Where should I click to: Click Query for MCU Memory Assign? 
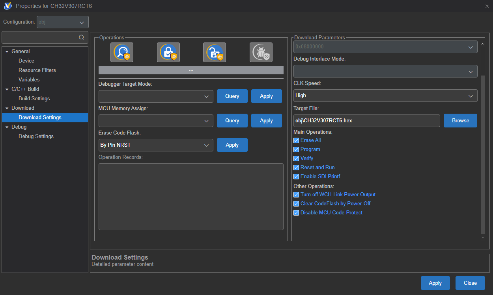[x=232, y=121]
